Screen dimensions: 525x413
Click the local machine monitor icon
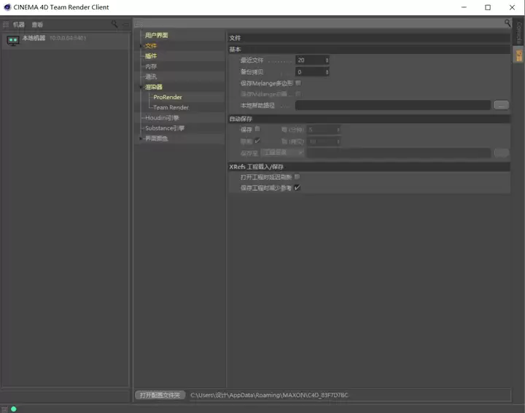tap(12, 41)
